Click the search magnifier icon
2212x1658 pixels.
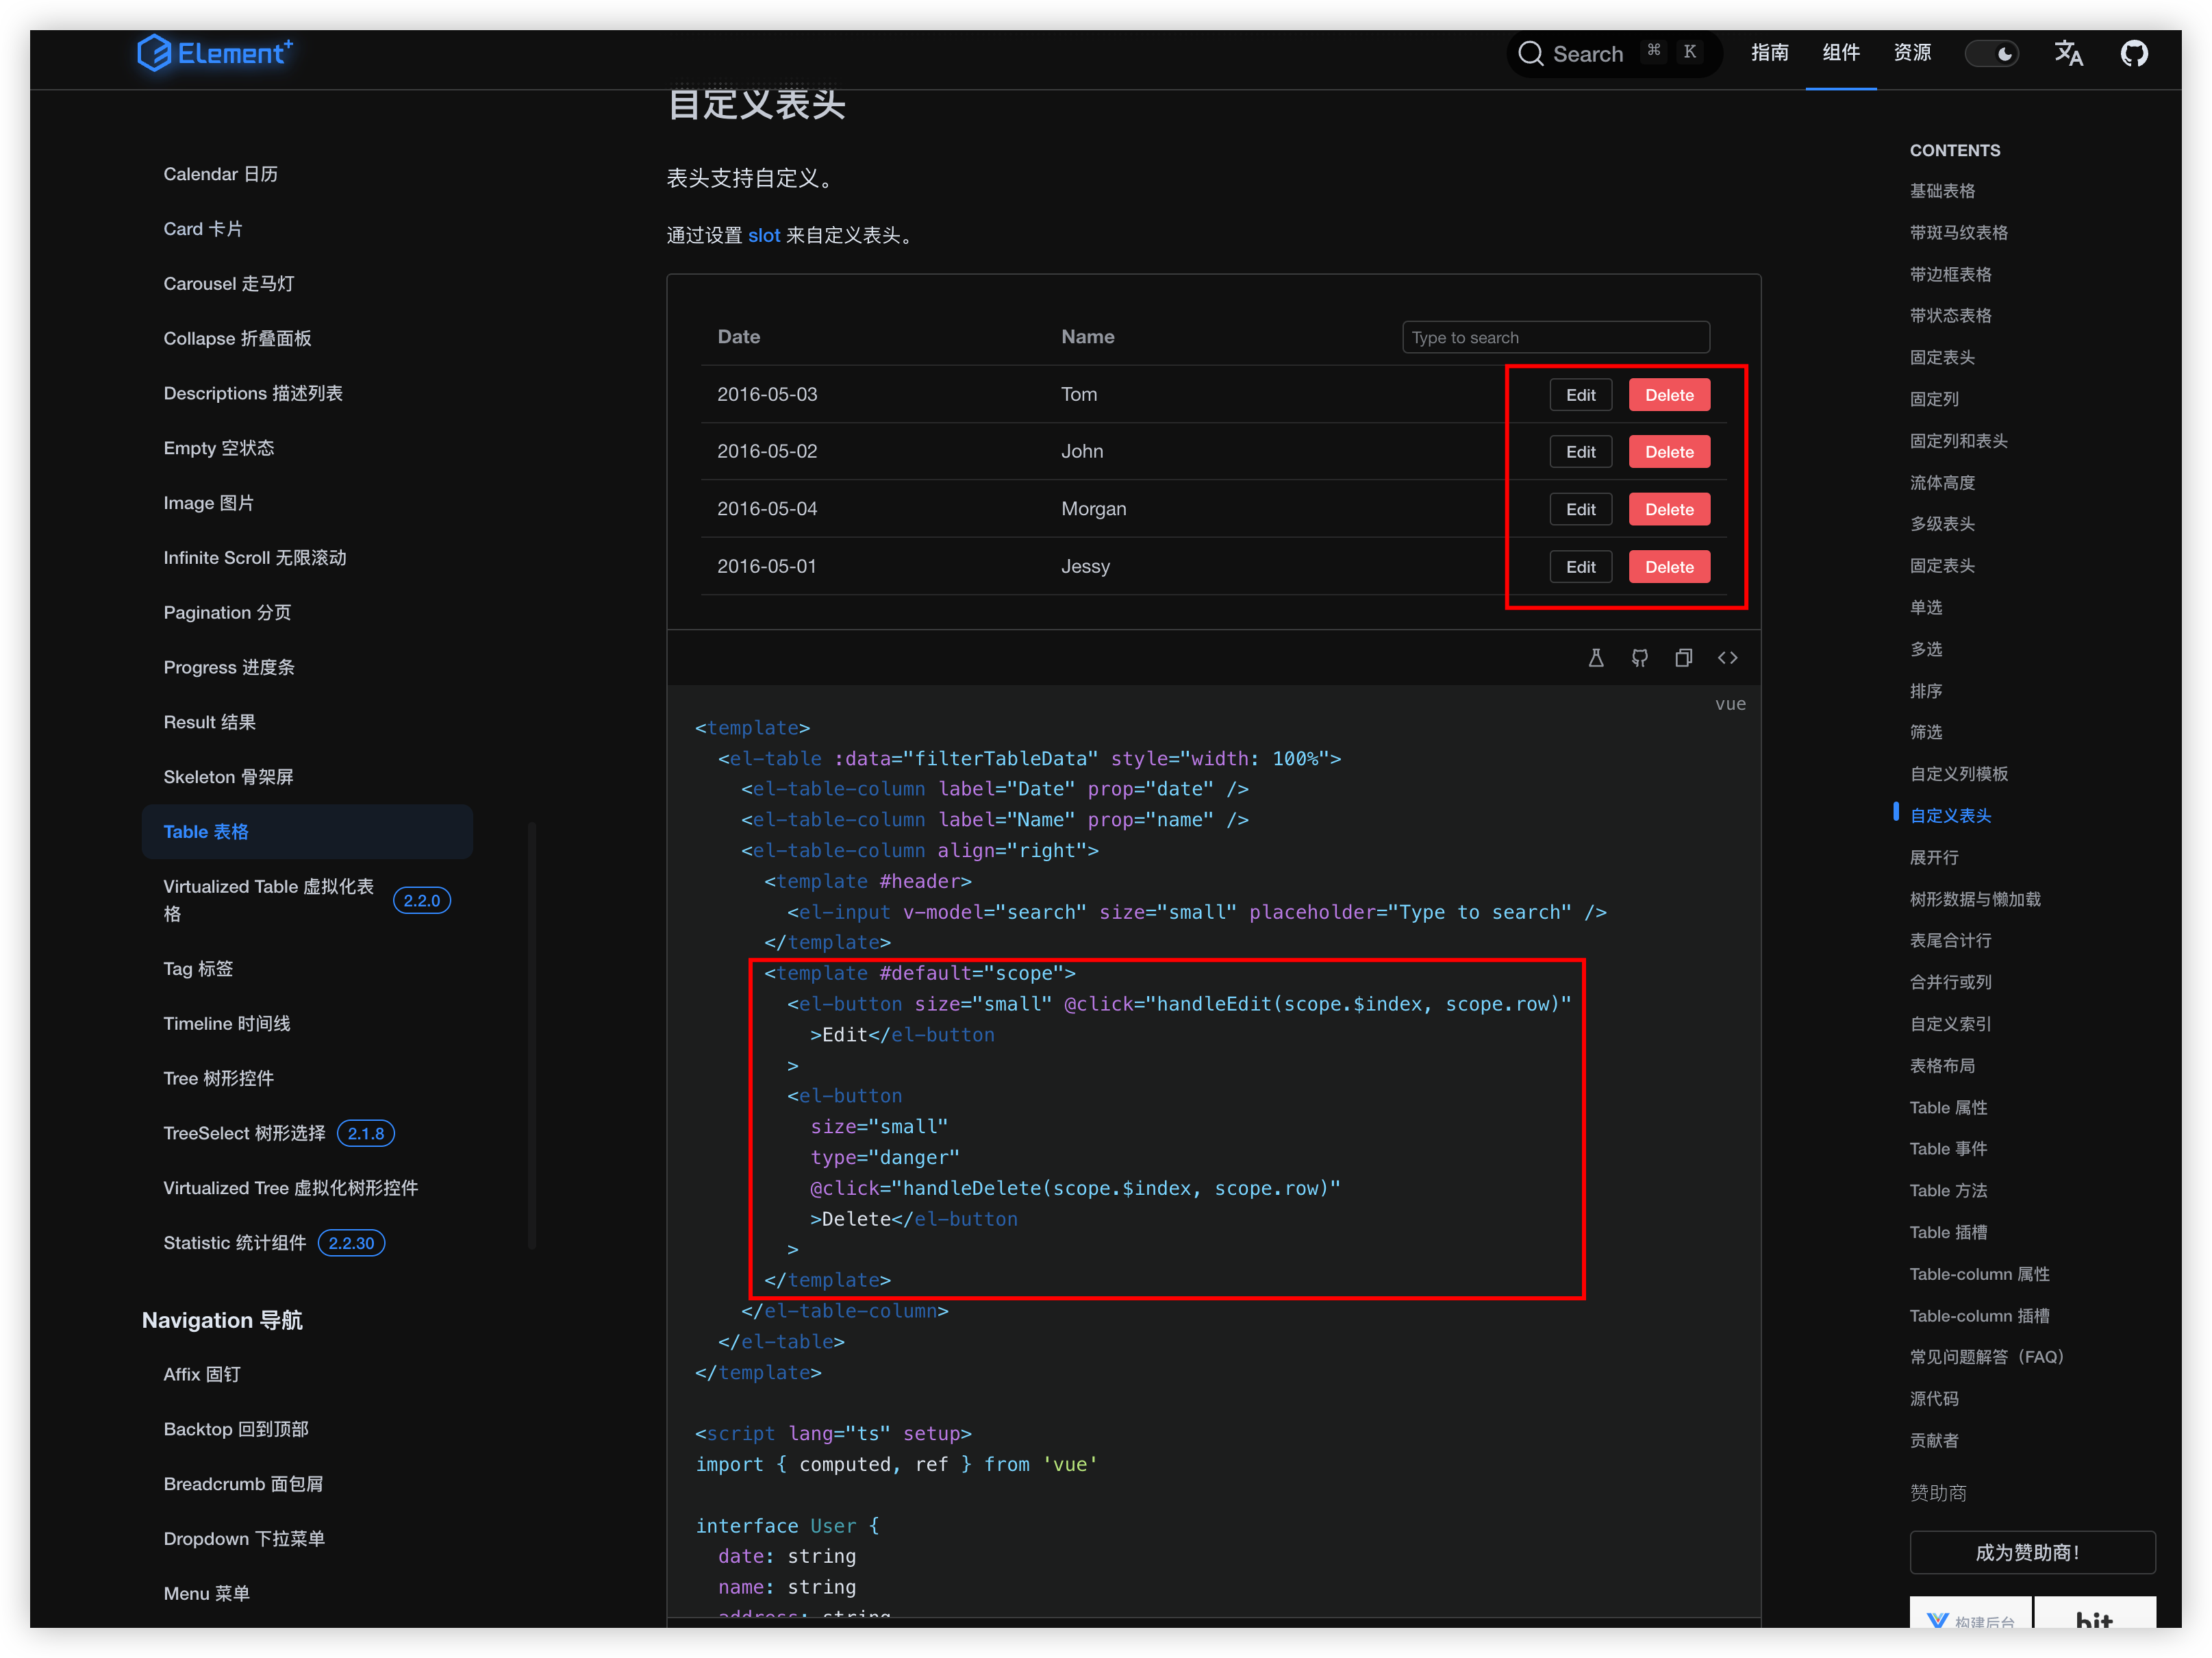(x=1530, y=54)
